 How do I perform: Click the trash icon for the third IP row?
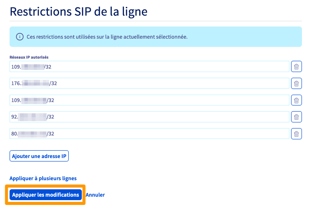[296, 100]
